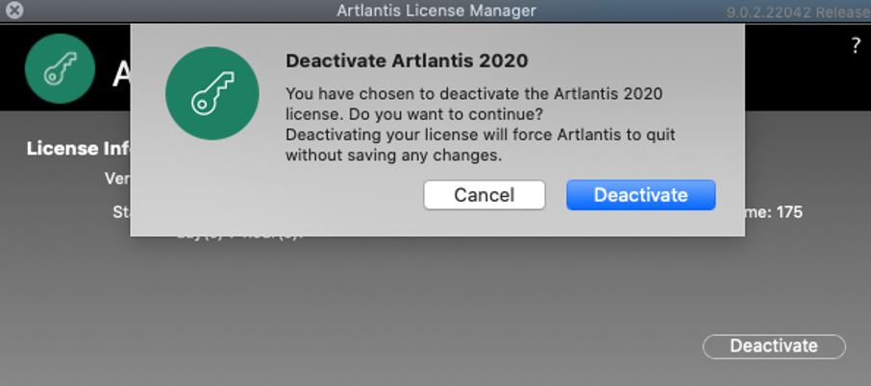Click the remaining time value "175"
The image size is (871, 386).
click(788, 212)
